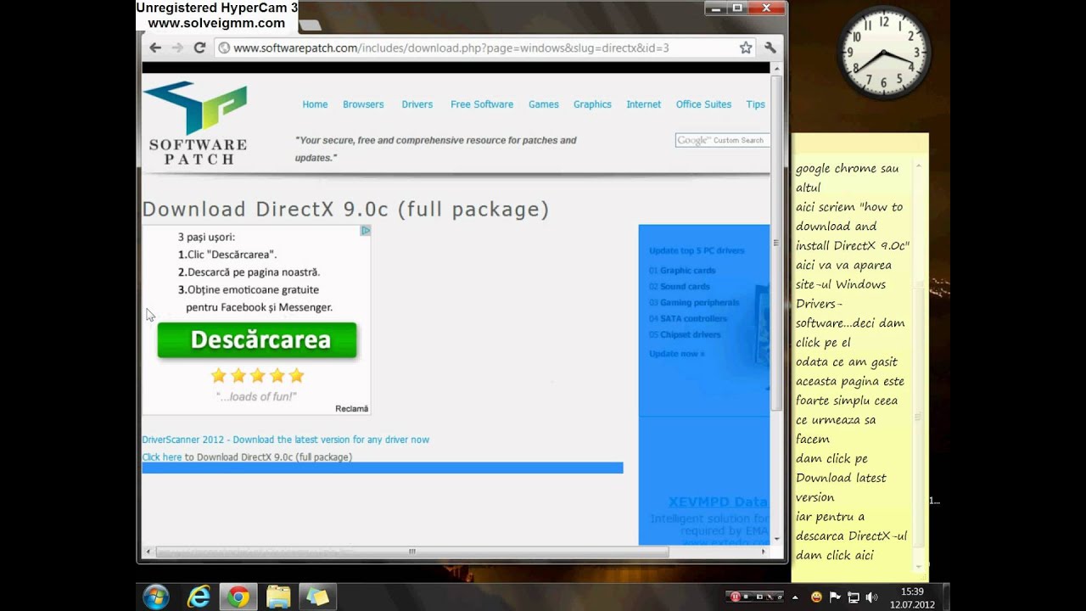Click the Chrome address bar URL
This screenshot has height=611, width=1086.
(451, 48)
